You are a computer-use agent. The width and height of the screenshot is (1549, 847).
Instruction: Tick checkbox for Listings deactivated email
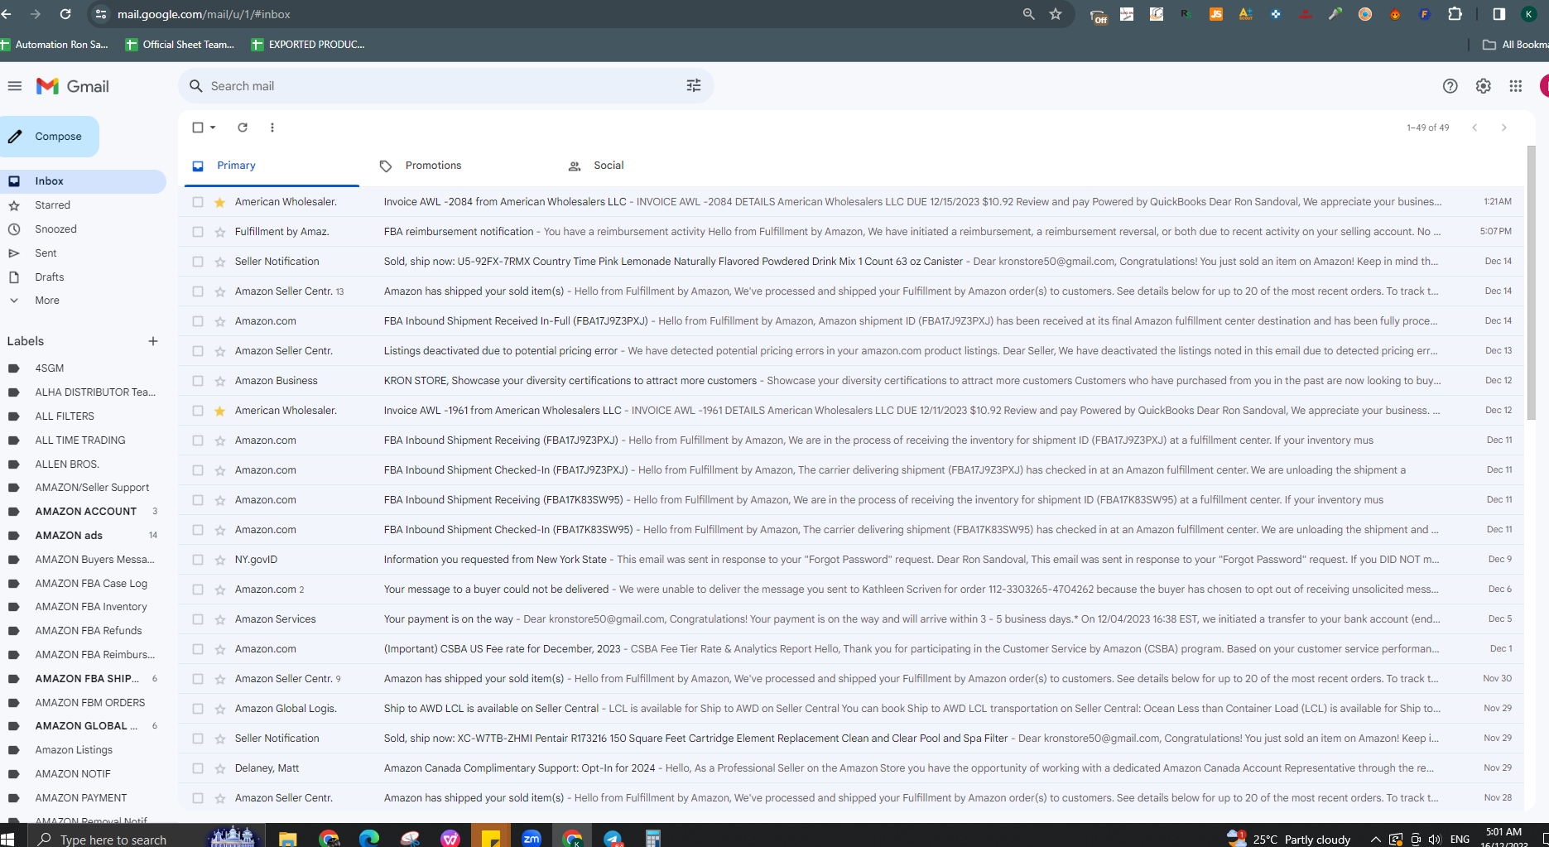tap(197, 351)
